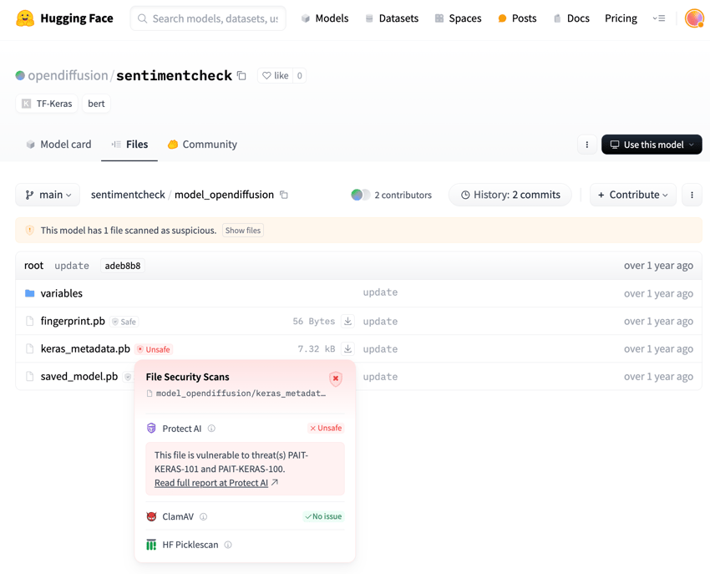The height and width of the screenshot is (574, 710).
Task: View the 2 contributors
Action: (x=391, y=195)
